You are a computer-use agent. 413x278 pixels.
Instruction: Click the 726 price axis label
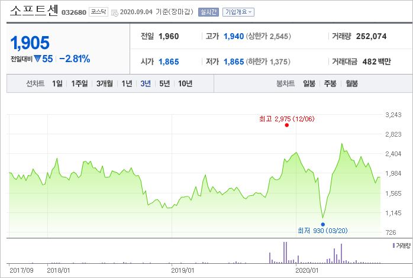pos(391,232)
